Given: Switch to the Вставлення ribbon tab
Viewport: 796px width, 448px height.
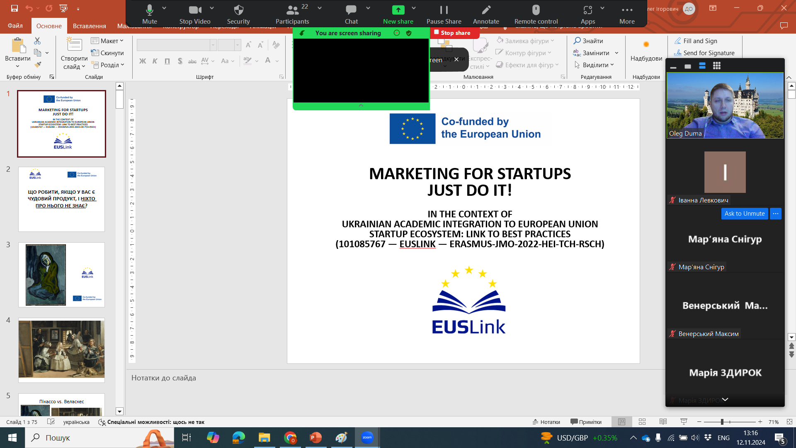Looking at the screenshot, I should click(89, 26).
